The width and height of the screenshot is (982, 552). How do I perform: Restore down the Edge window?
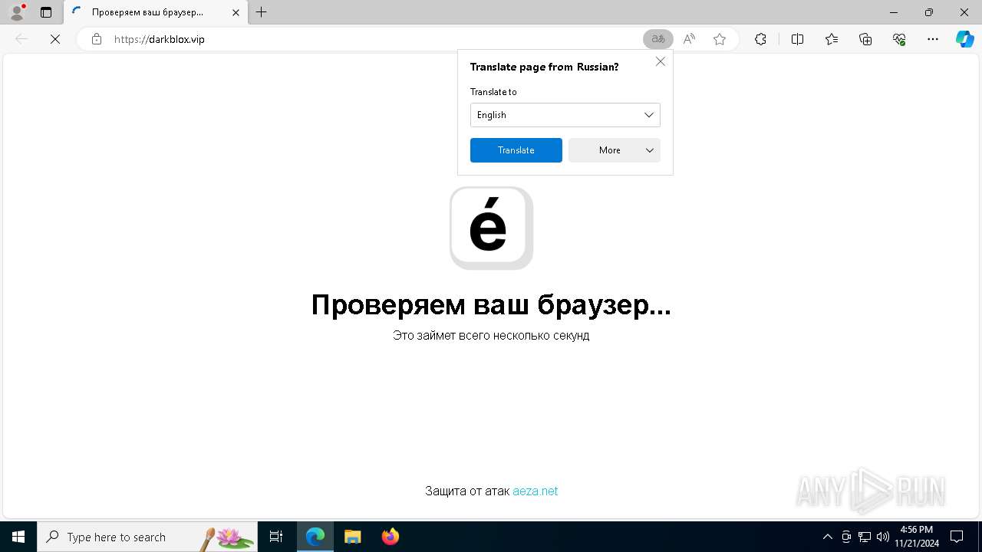(x=929, y=12)
